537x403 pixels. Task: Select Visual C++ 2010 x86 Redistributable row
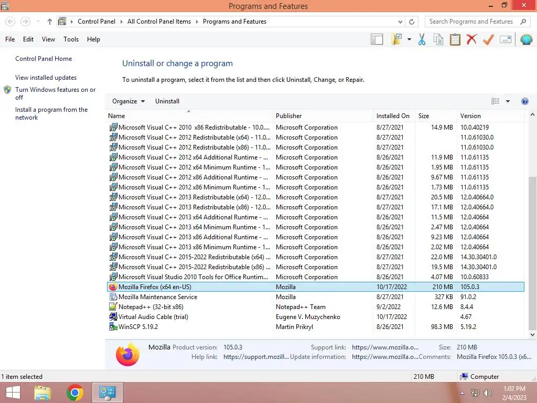coord(315,127)
